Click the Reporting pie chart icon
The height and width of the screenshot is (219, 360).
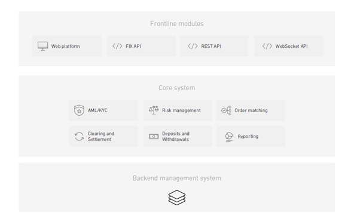tap(229, 137)
